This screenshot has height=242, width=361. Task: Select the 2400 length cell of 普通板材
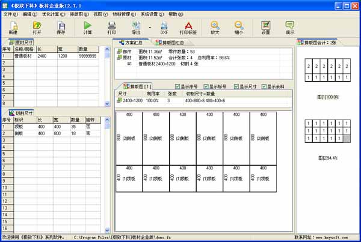(x=47, y=56)
